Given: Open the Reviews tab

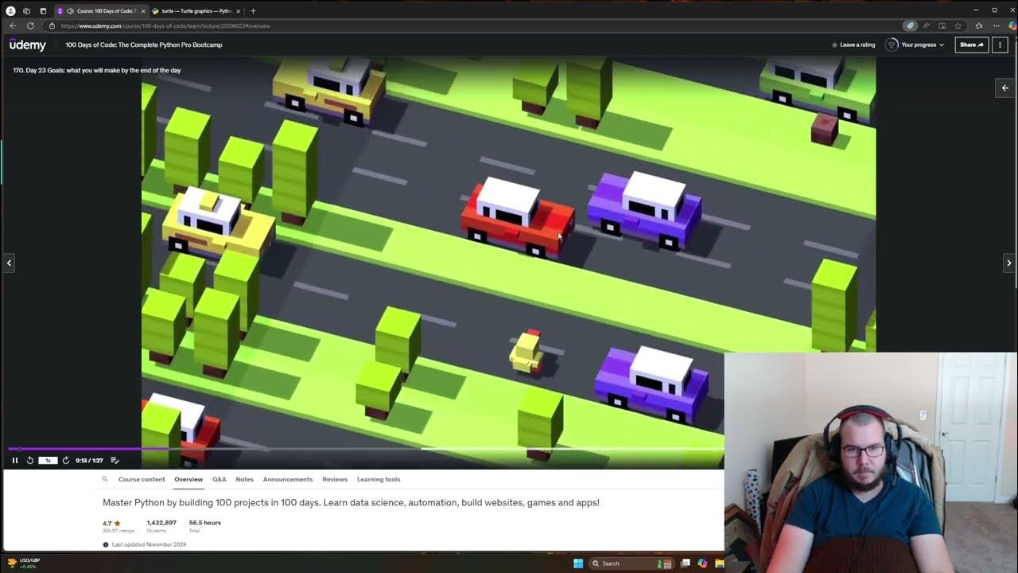Looking at the screenshot, I should pos(335,479).
